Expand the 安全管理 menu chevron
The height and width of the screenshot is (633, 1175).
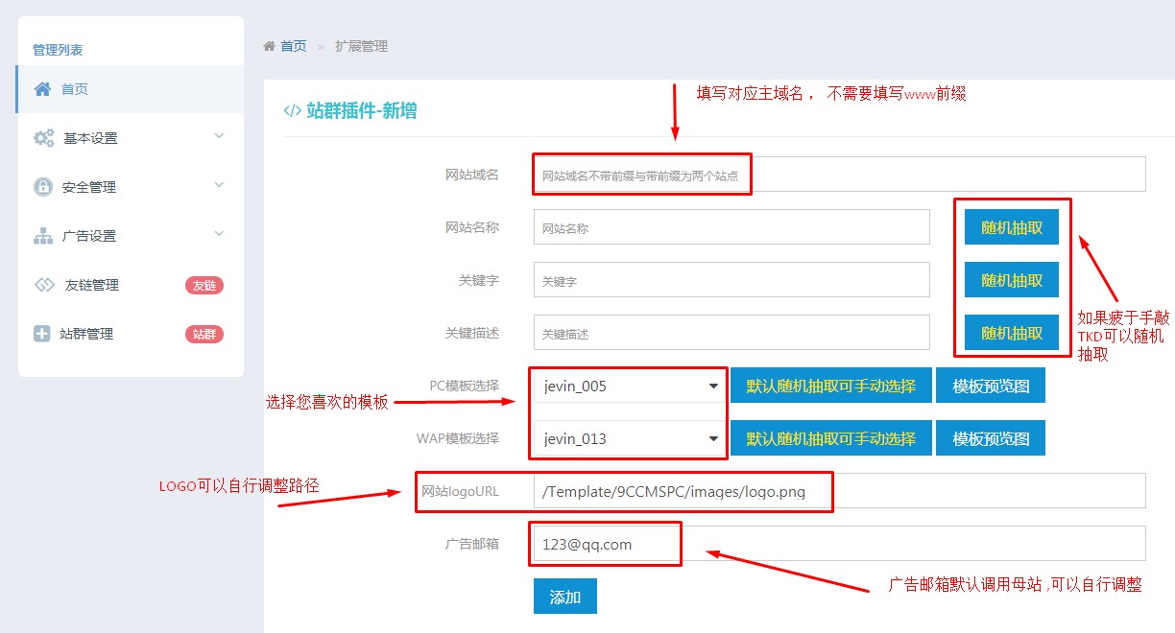(219, 185)
